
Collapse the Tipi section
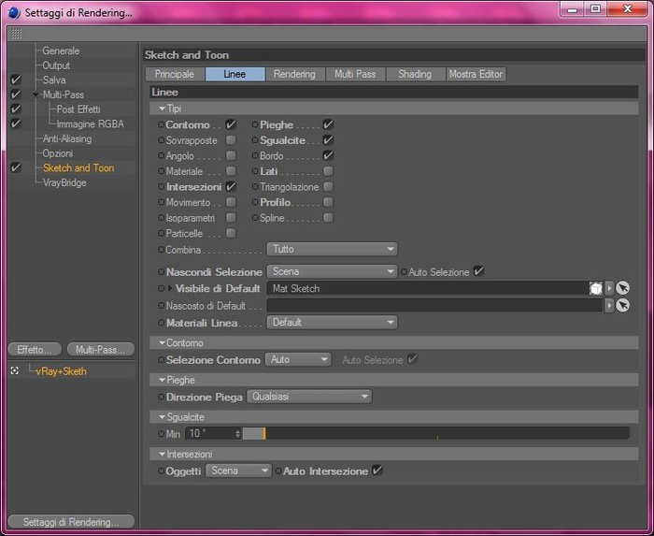coord(163,109)
